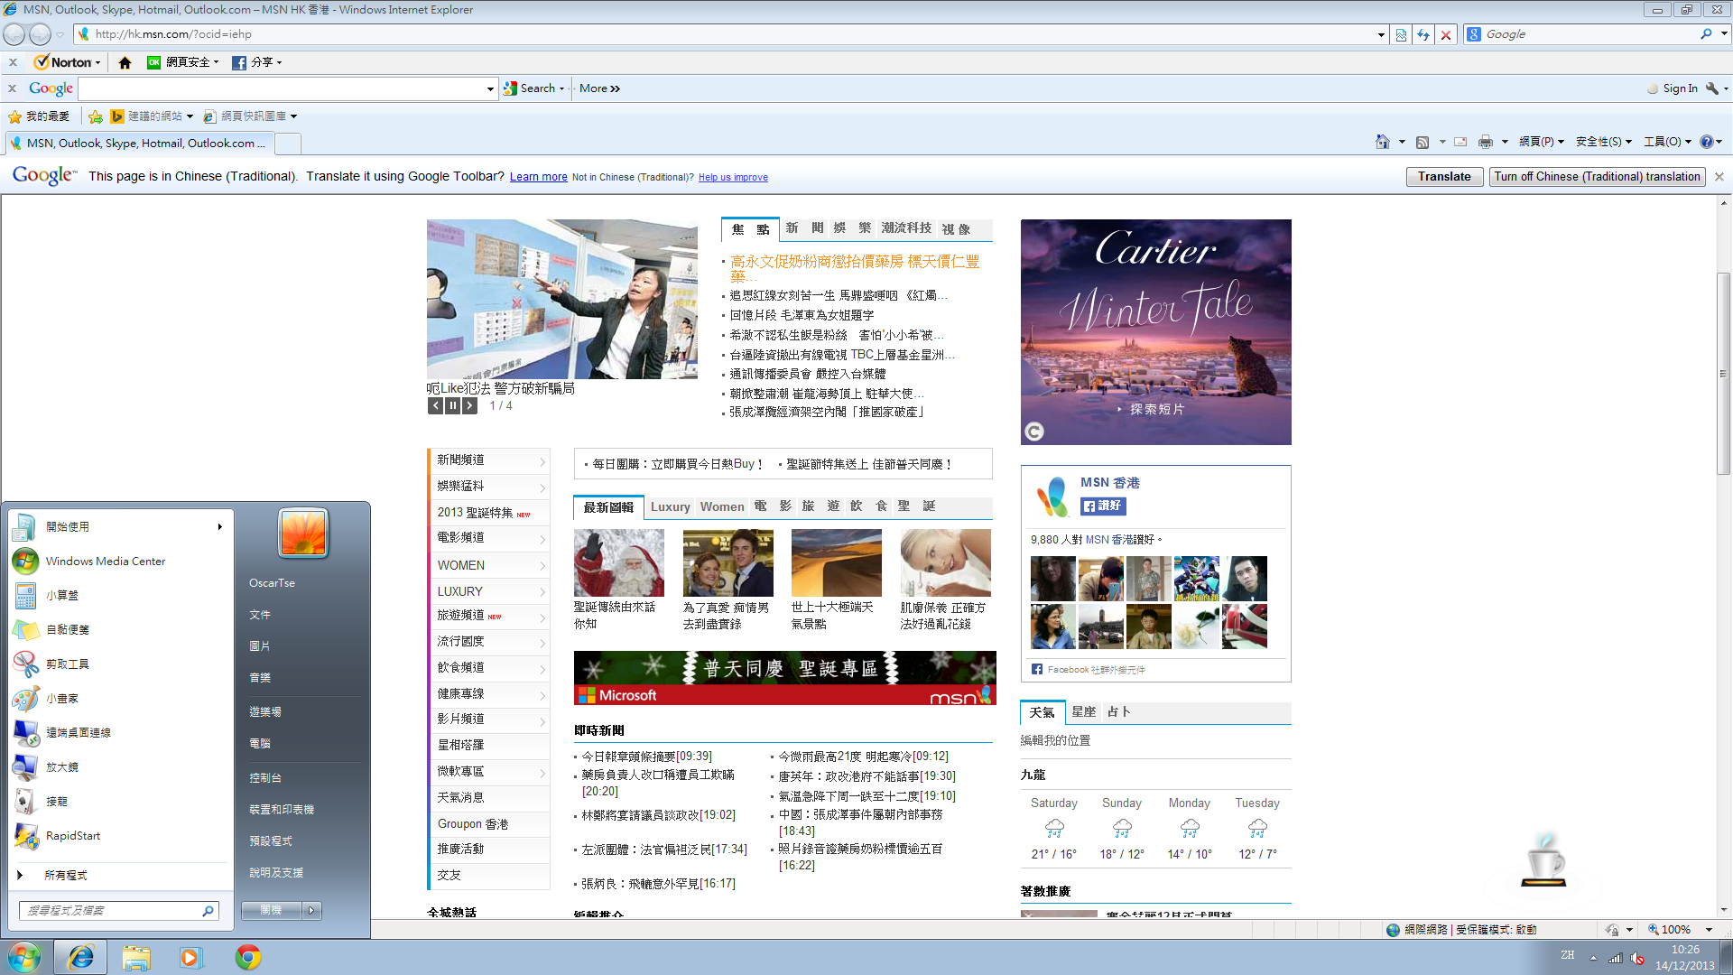1733x975 pixels.
Task: Open the zoom level 100% dropdown
Action: point(1709,930)
